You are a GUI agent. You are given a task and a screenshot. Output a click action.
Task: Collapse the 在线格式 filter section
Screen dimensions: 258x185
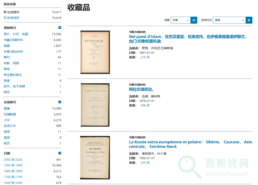pyautogui.click(x=60, y=102)
